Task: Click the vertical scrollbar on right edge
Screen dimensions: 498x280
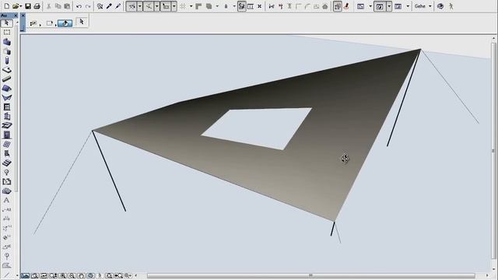Action: 493,151
